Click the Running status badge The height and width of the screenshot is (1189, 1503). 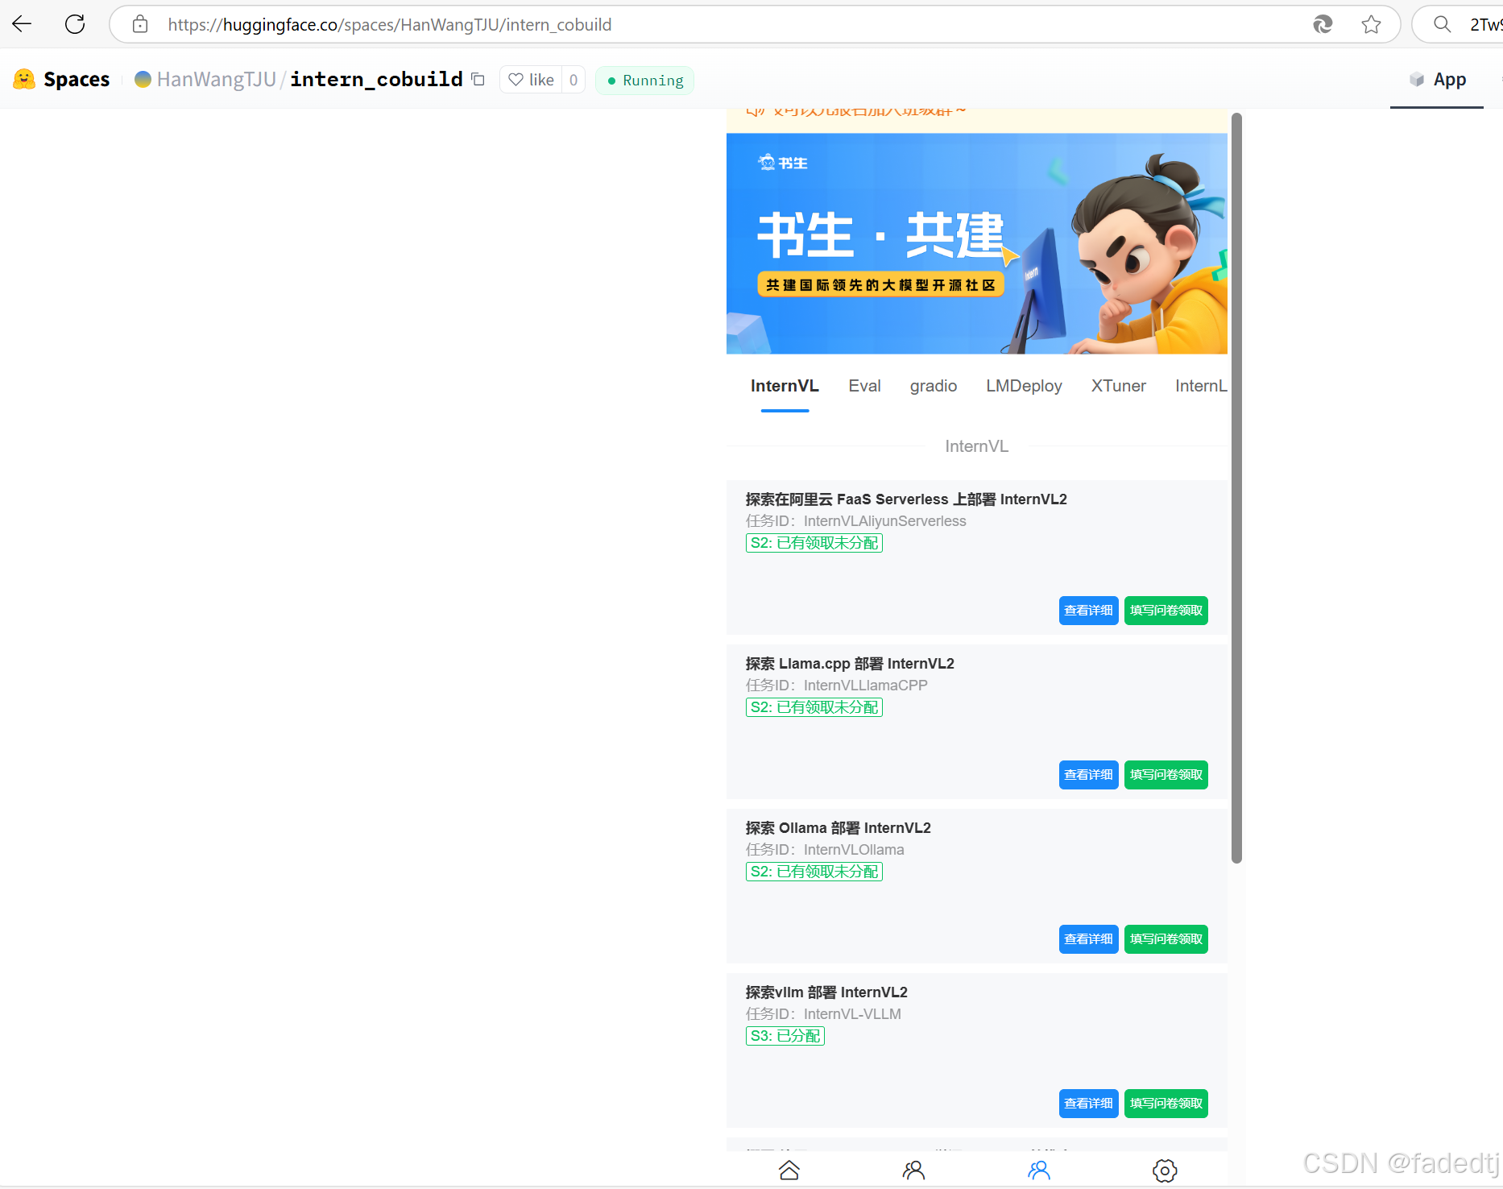click(x=644, y=81)
